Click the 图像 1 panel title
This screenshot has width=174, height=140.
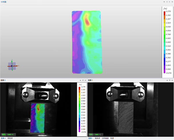click(x=90, y=80)
